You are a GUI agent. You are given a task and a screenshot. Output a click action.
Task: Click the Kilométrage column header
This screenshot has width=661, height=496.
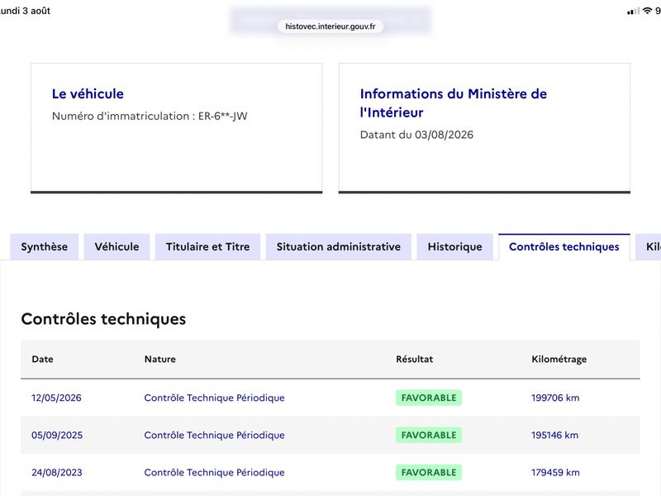pos(559,360)
